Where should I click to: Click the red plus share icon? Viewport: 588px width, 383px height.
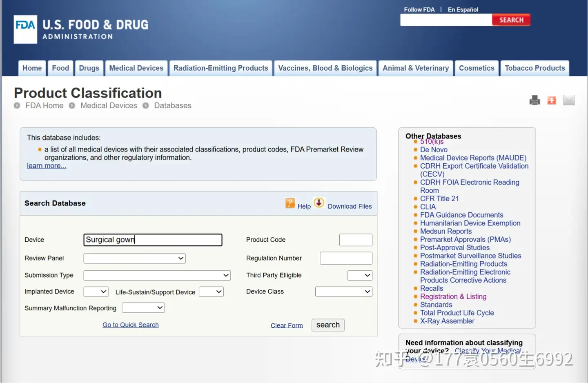[x=552, y=100]
